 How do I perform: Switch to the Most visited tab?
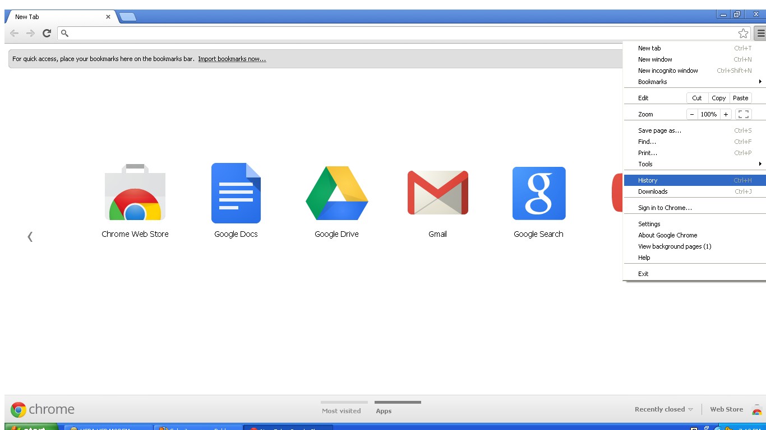point(341,410)
